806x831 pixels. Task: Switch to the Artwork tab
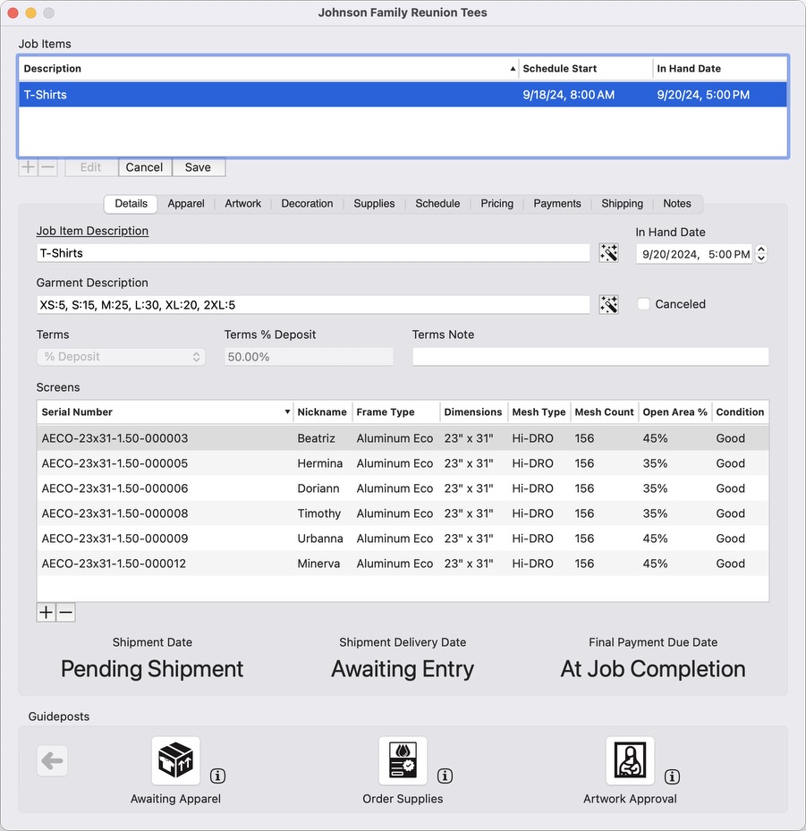pyautogui.click(x=242, y=204)
